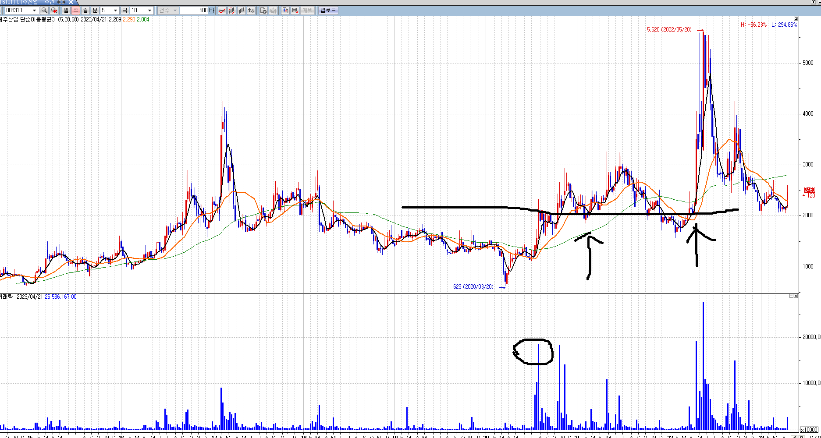Click the bar count field showing 500

click(194, 11)
